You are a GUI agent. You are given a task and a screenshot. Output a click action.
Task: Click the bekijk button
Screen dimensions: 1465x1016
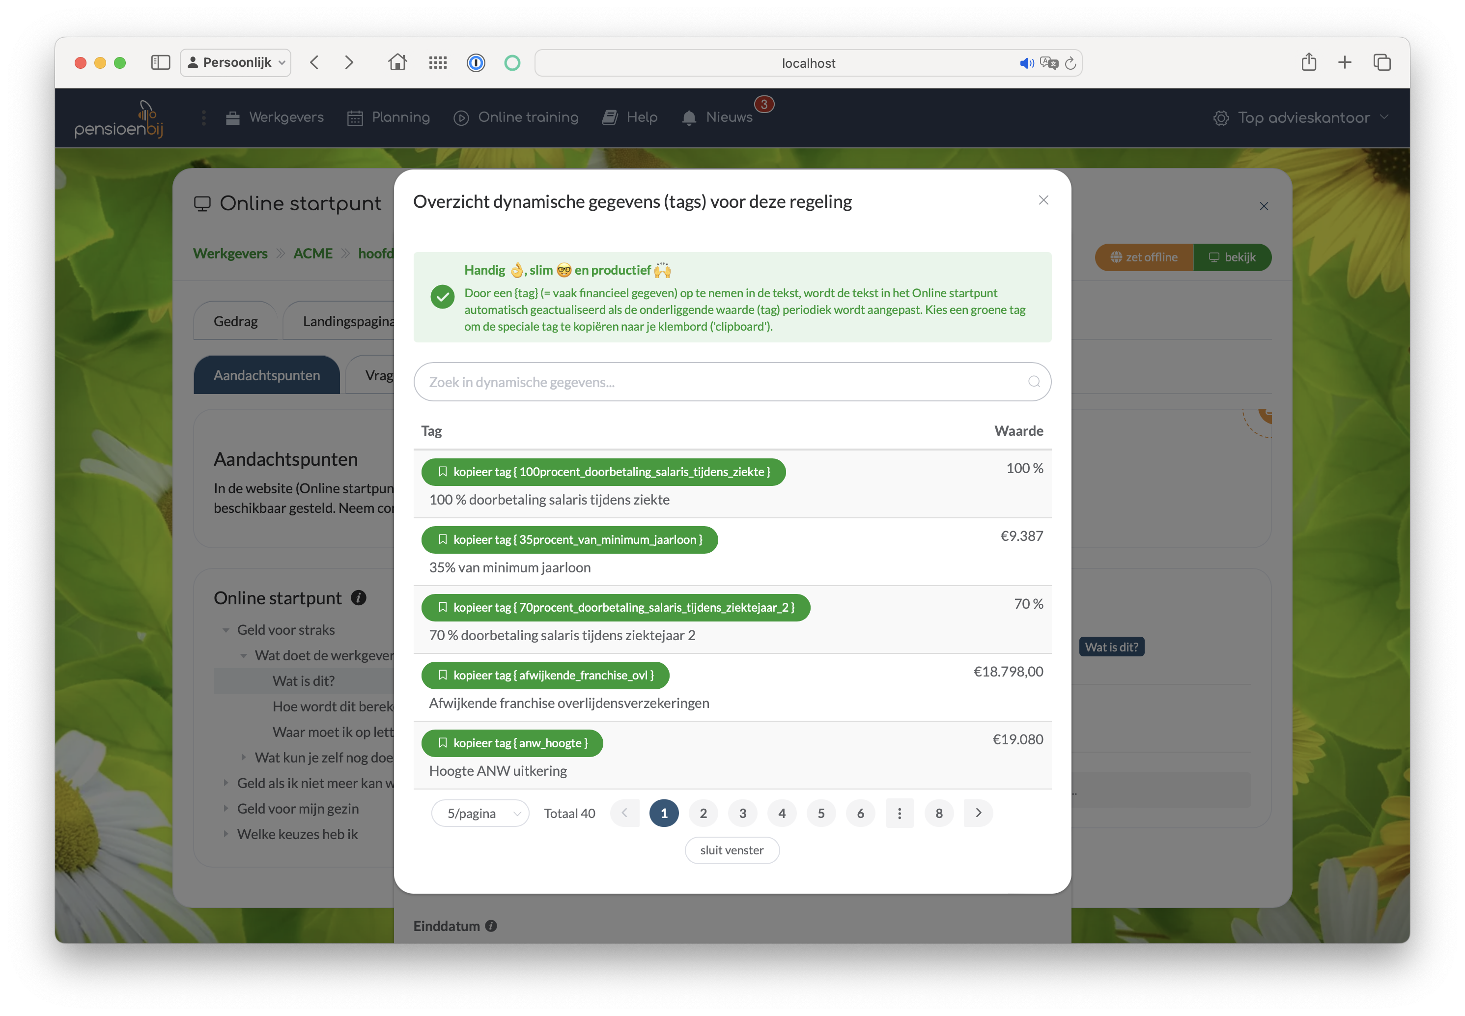[x=1232, y=257]
